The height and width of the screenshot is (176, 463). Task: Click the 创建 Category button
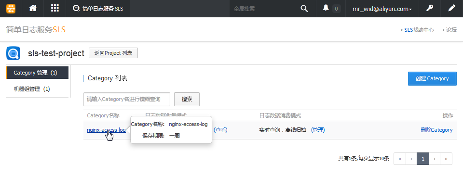pyautogui.click(x=432, y=78)
